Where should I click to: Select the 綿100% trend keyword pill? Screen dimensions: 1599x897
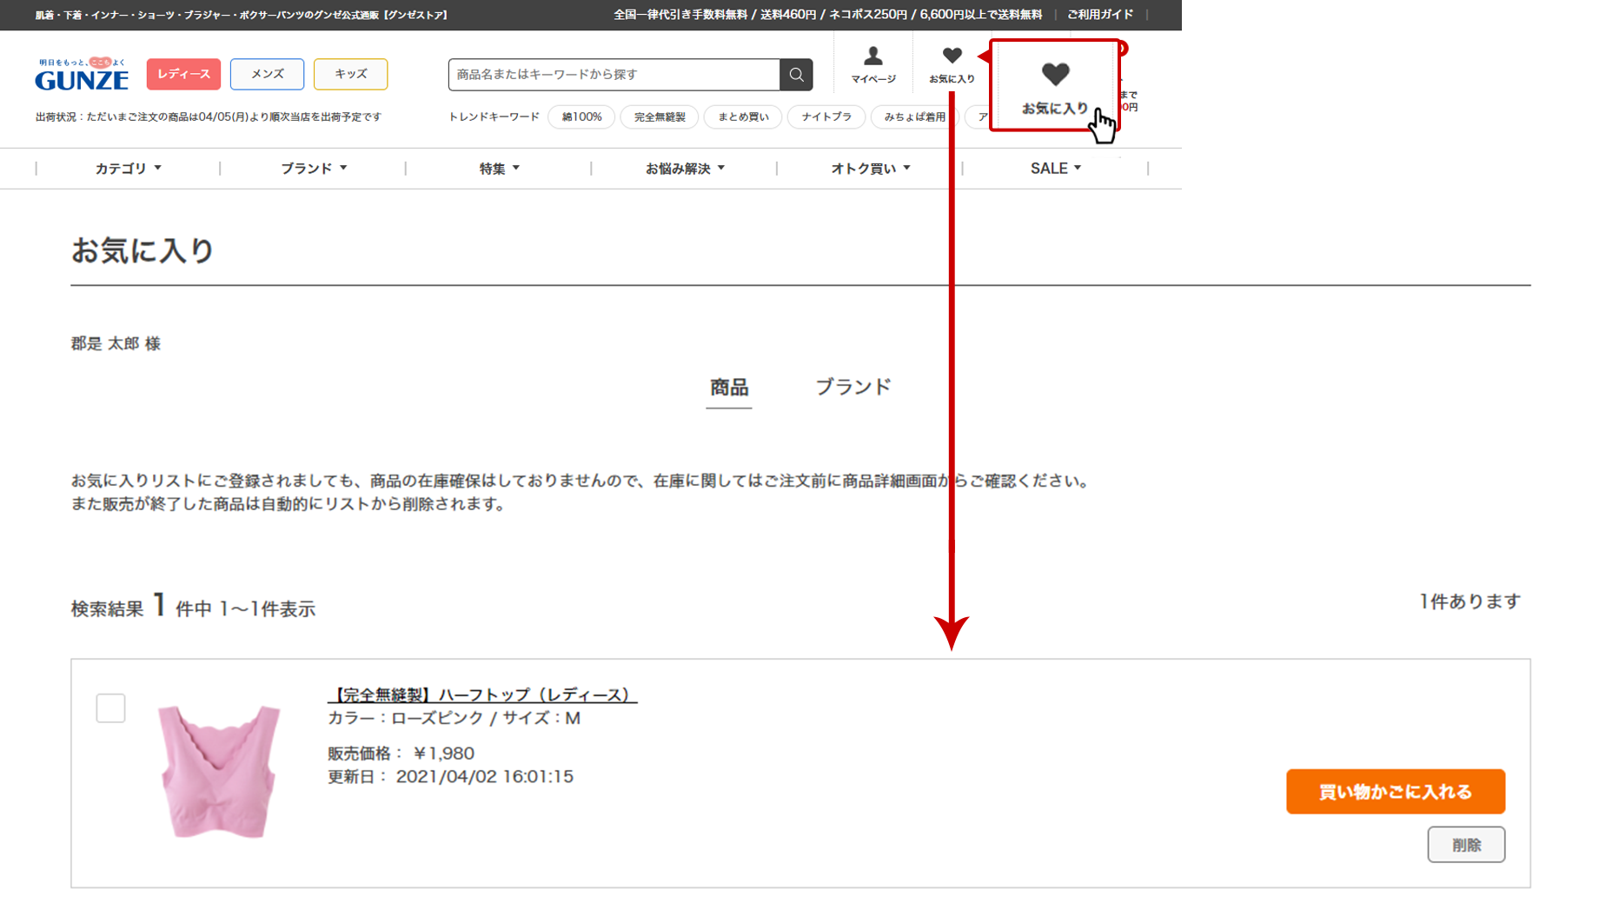pyautogui.click(x=581, y=116)
